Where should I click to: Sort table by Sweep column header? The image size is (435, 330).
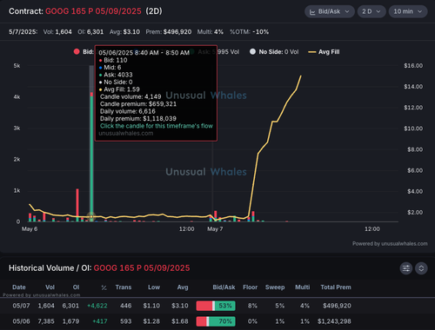275,287
